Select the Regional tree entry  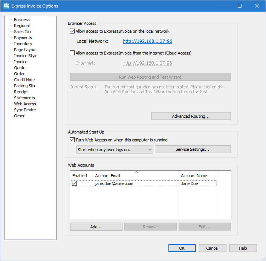(22, 26)
